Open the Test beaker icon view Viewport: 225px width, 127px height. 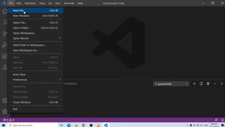pos(5,67)
